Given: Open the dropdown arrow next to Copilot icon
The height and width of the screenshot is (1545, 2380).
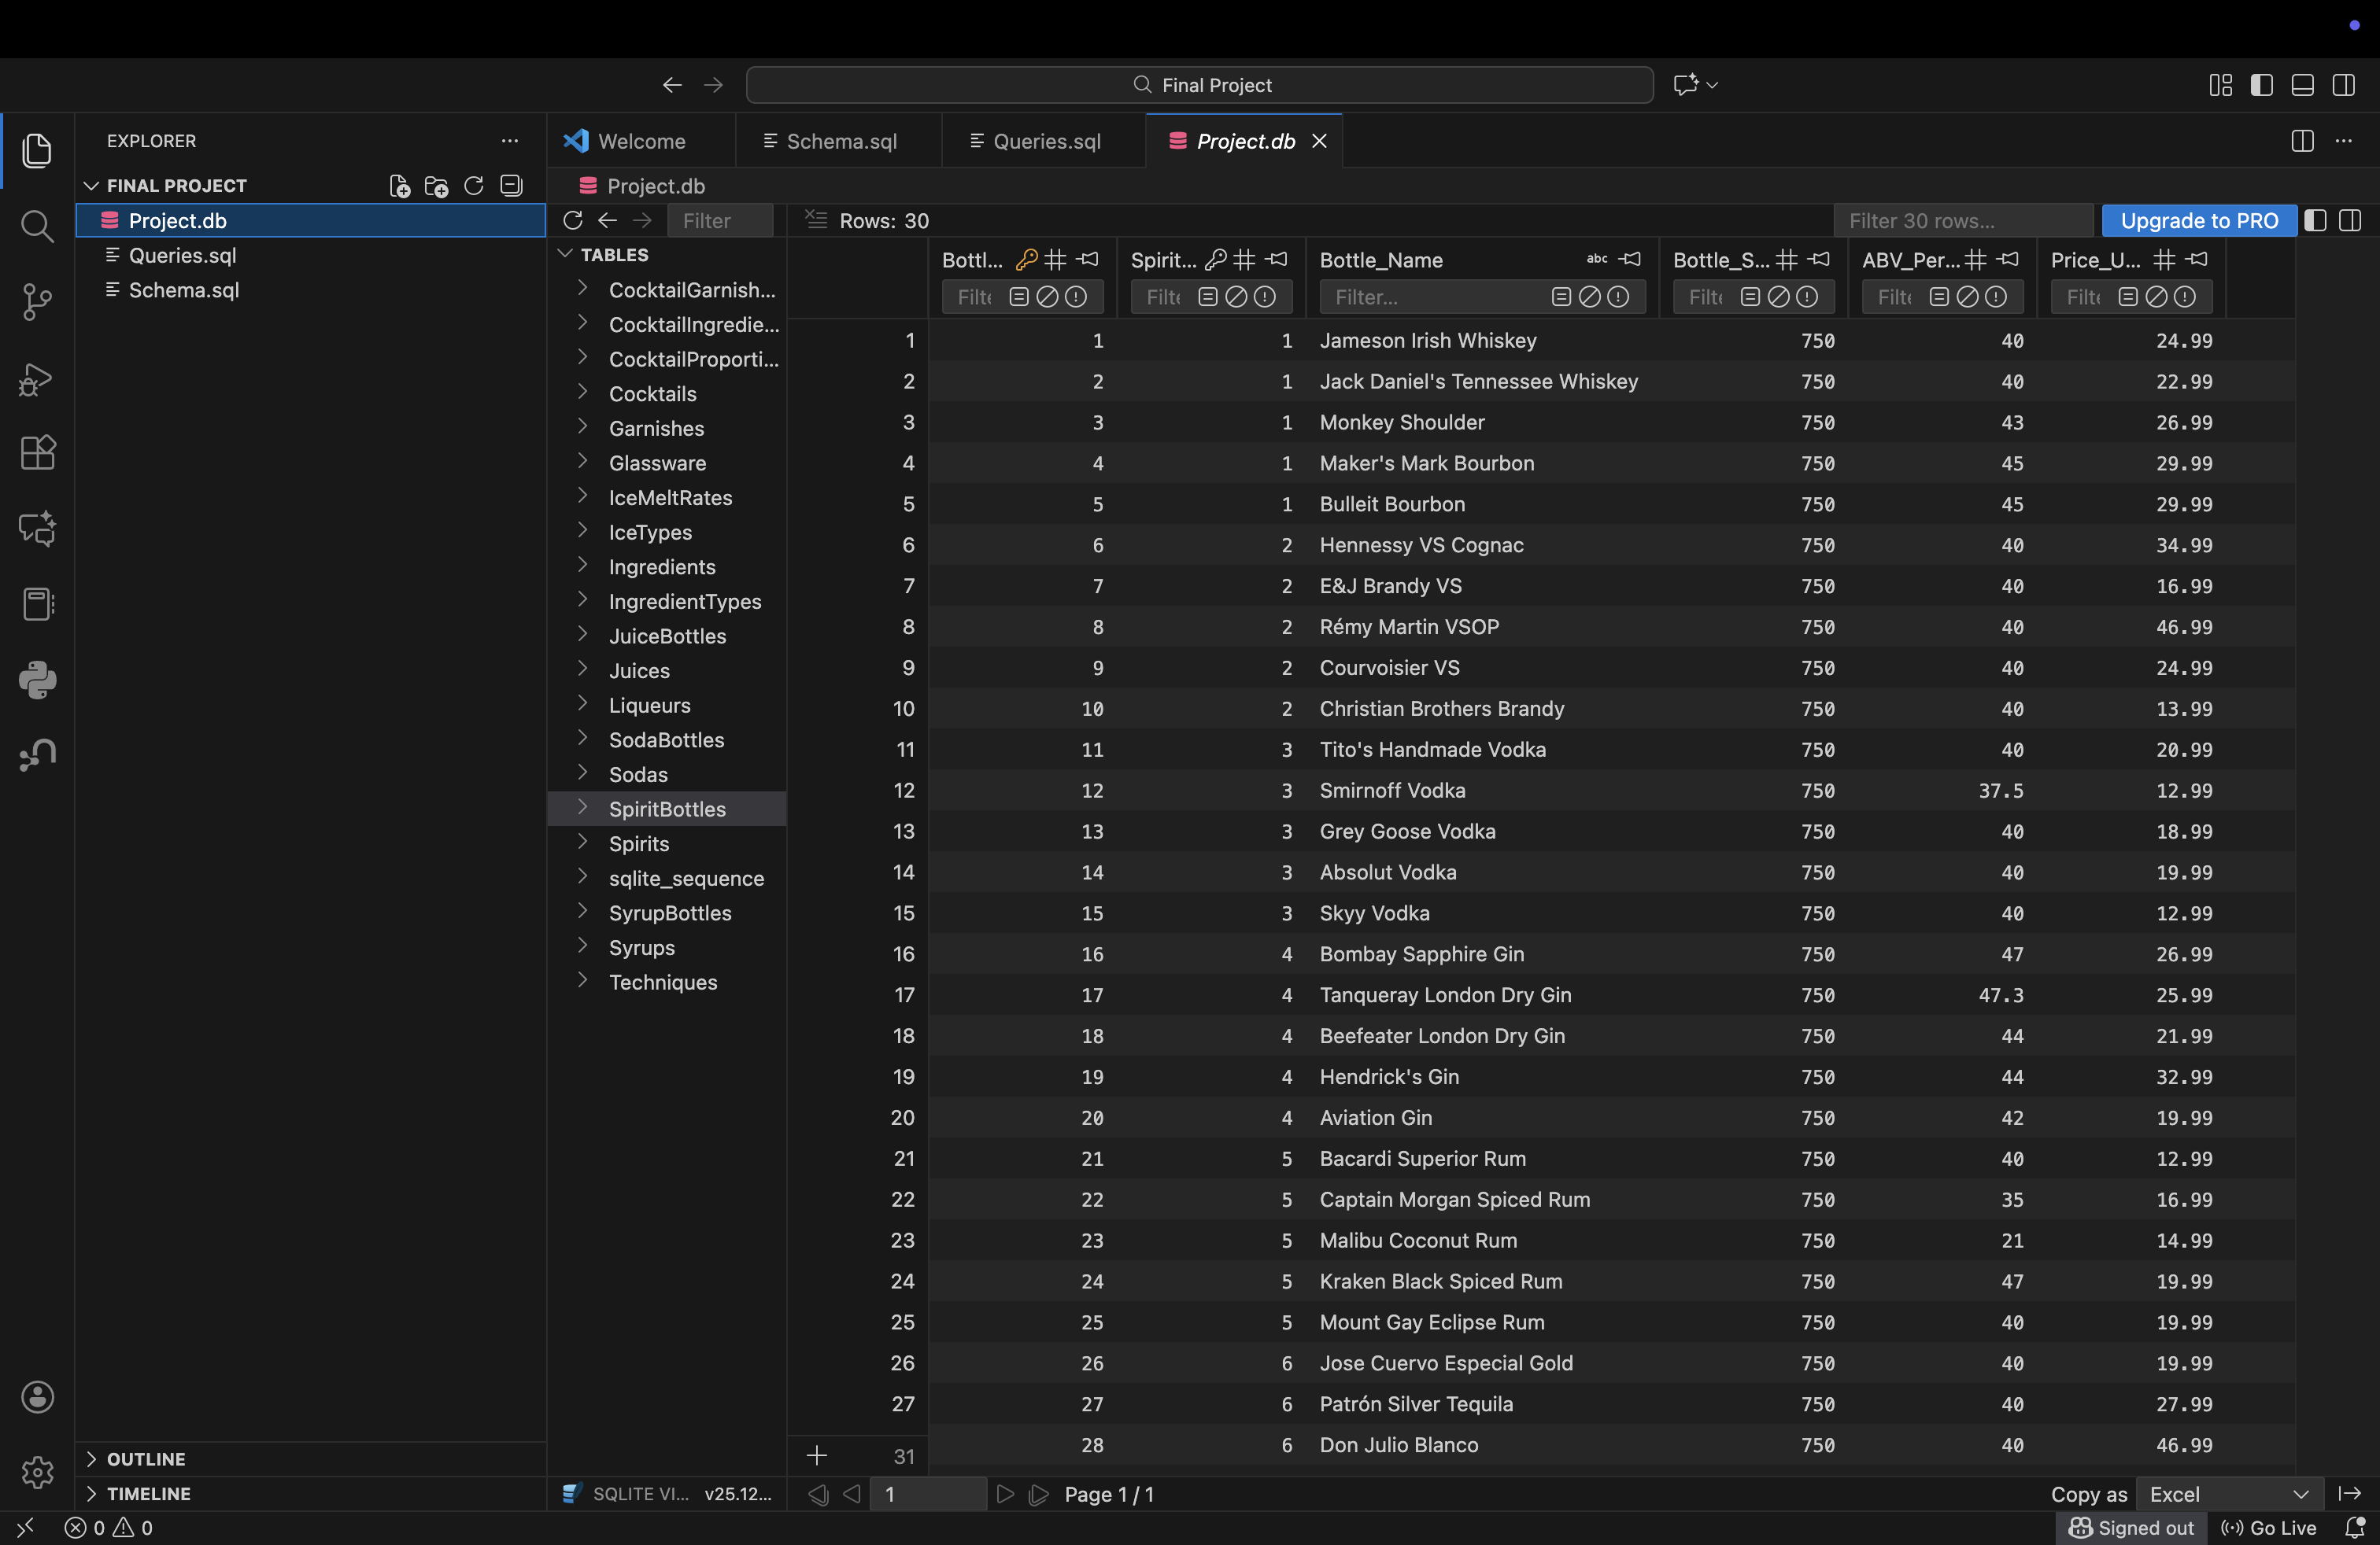Looking at the screenshot, I should pos(1712,85).
